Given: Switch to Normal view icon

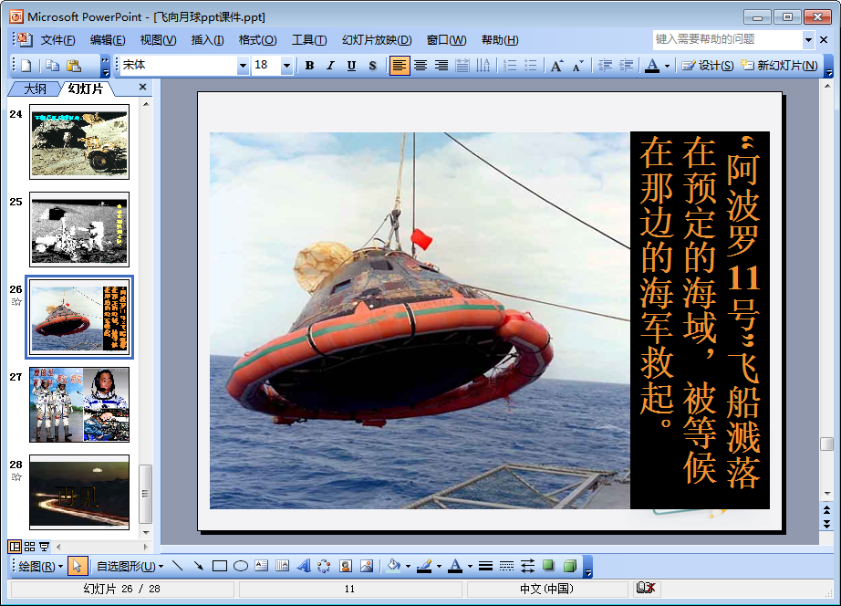Looking at the screenshot, I should tap(15, 547).
